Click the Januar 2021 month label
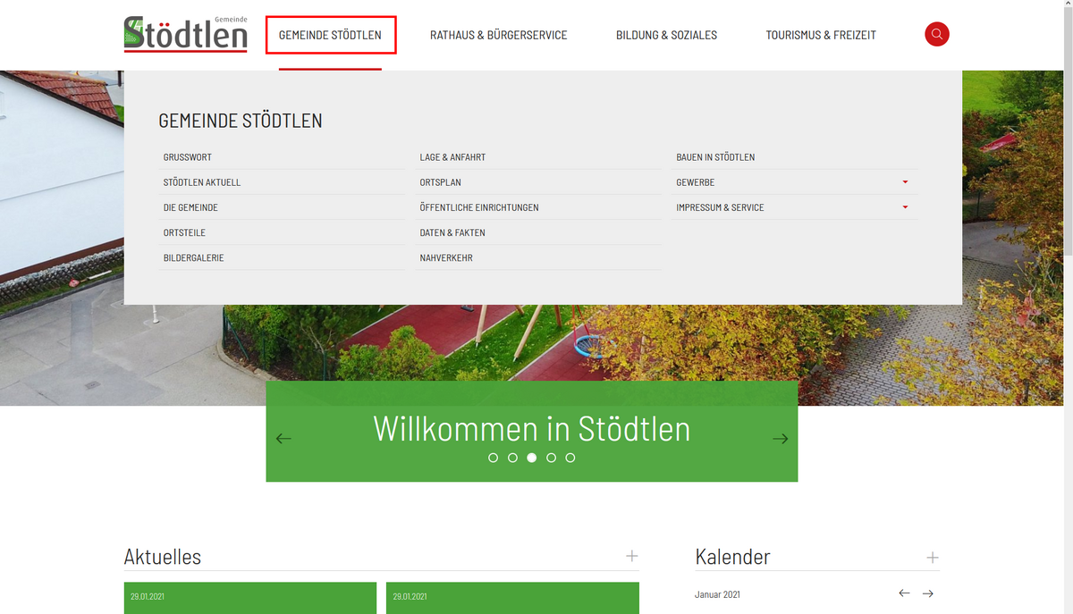This screenshot has width=1073, height=614. click(717, 594)
